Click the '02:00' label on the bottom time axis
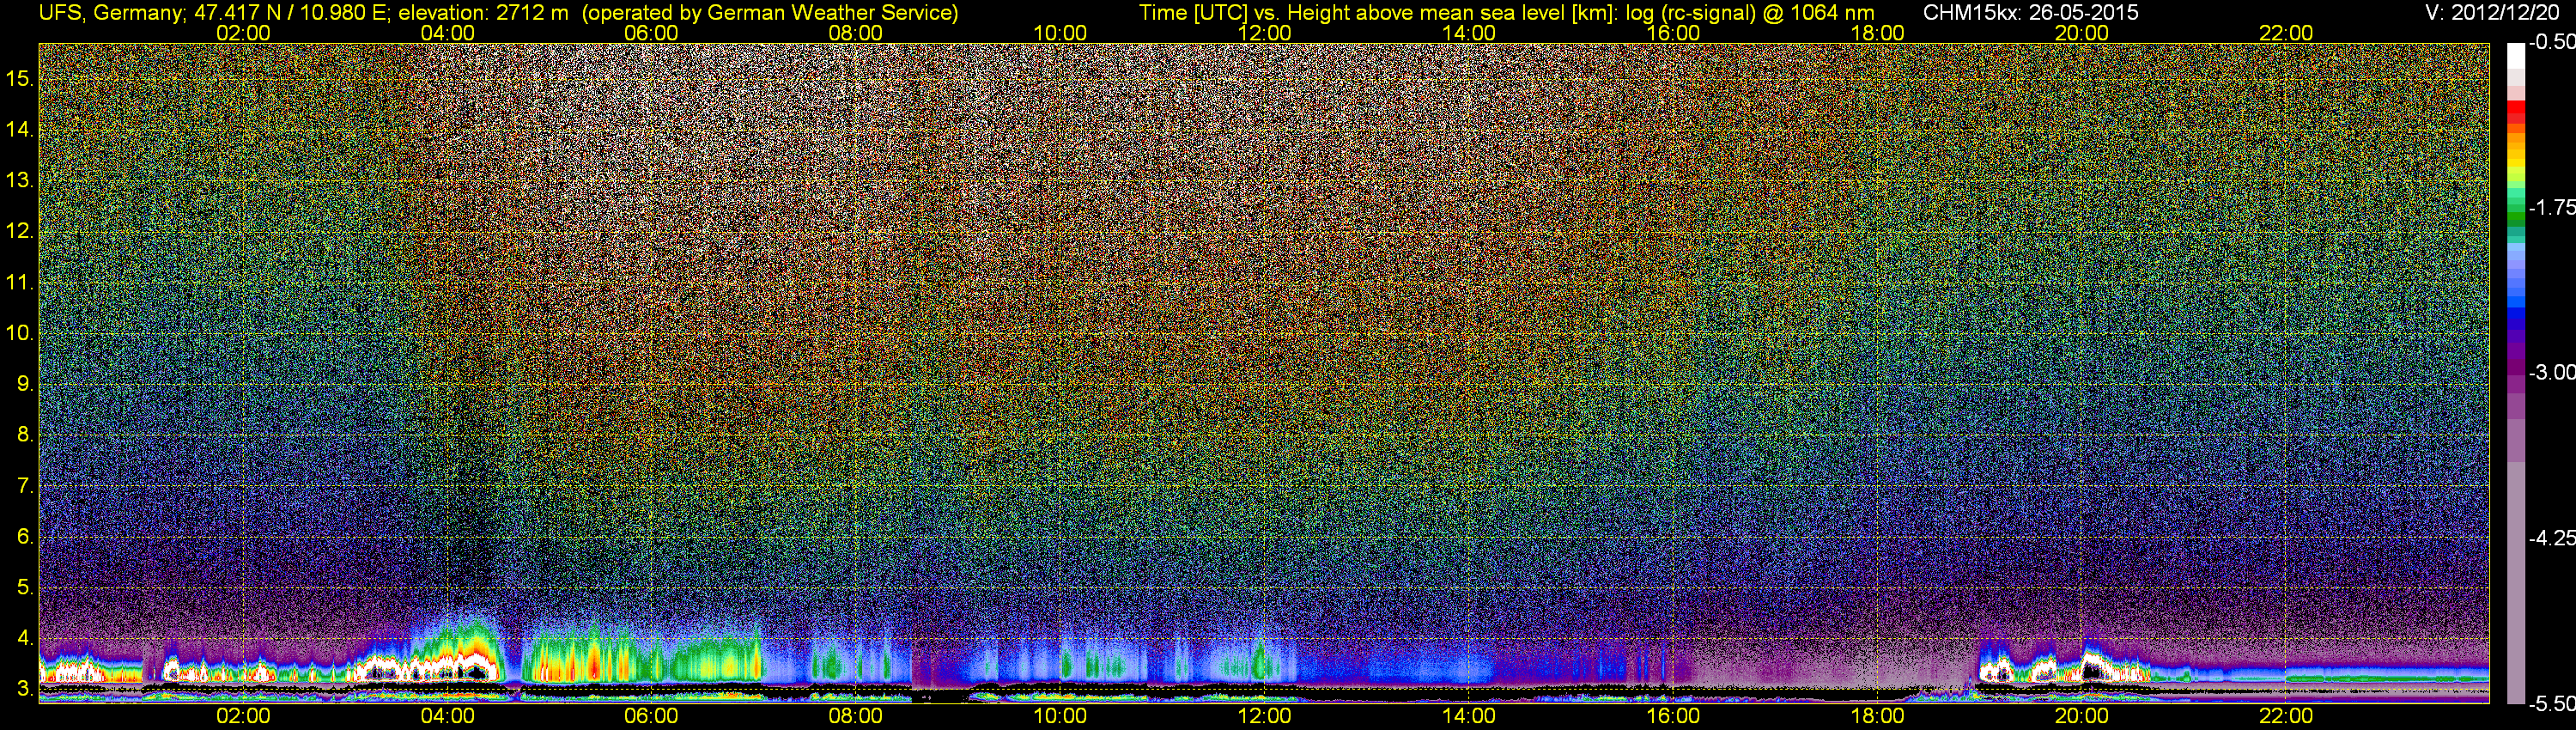The height and width of the screenshot is (730, 2576). coord(243,716)
